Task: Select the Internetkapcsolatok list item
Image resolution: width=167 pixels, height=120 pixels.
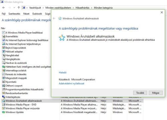Action: pyautogui.click(x=16, y=70)
